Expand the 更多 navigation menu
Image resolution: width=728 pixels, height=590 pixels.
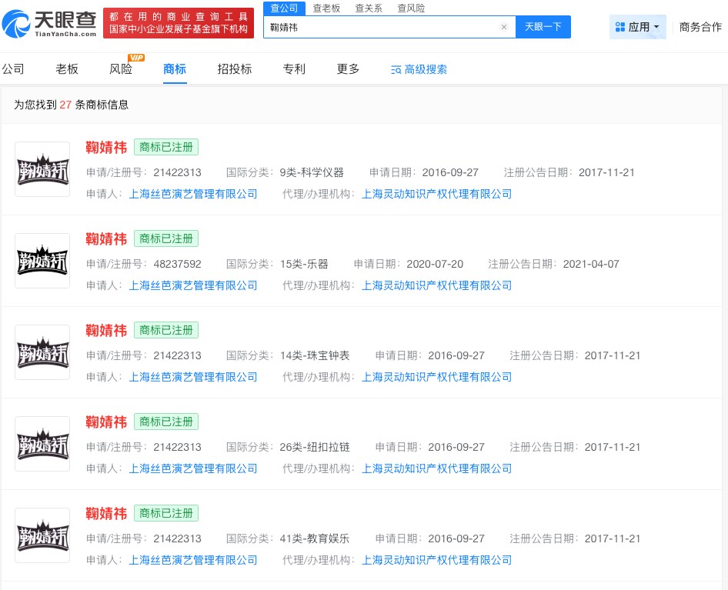pos(347,69)
